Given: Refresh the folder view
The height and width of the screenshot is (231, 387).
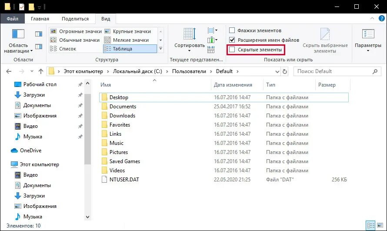Looking at the screenshot, I should pos(284,72).
